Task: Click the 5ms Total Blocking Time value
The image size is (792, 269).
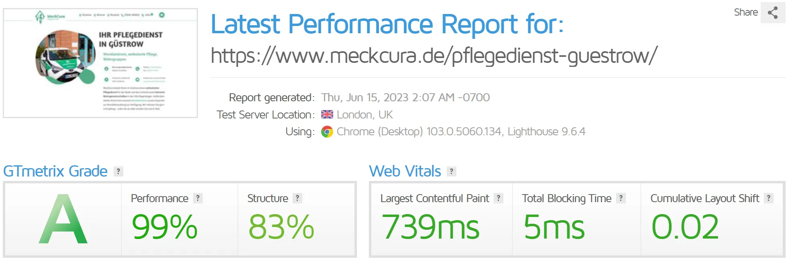Action: [x=554, y=227]
